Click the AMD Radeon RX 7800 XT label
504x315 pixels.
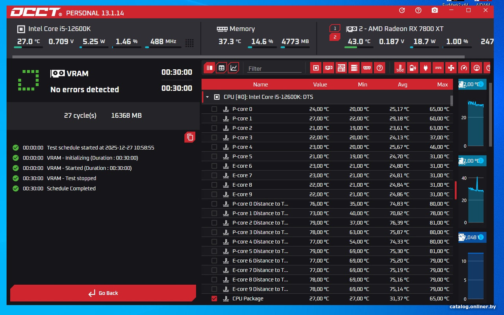coord(402,29)
